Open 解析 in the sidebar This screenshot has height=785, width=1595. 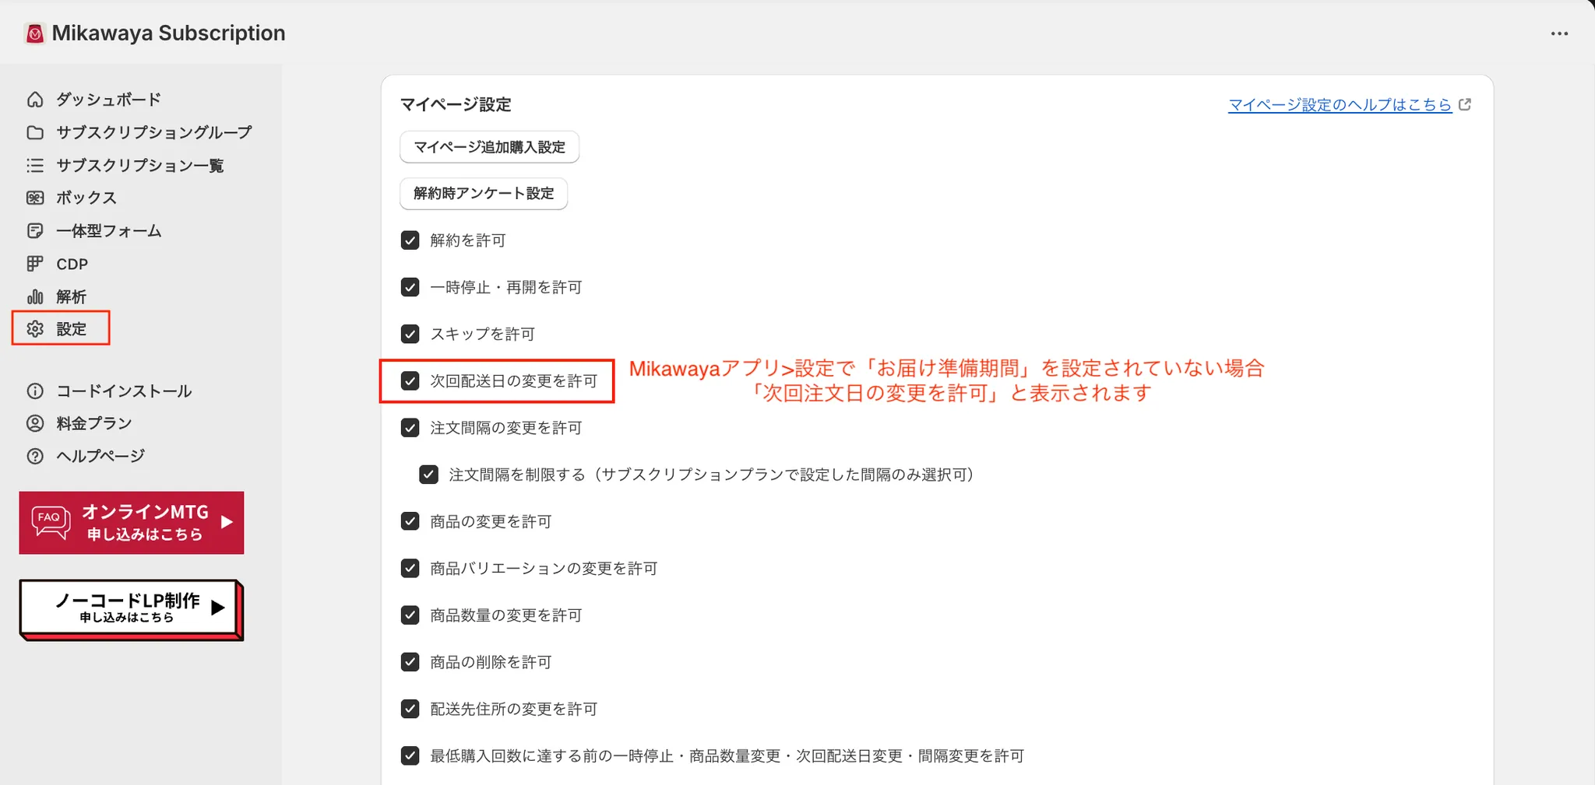pyautogui.click(x=71, y=296)
